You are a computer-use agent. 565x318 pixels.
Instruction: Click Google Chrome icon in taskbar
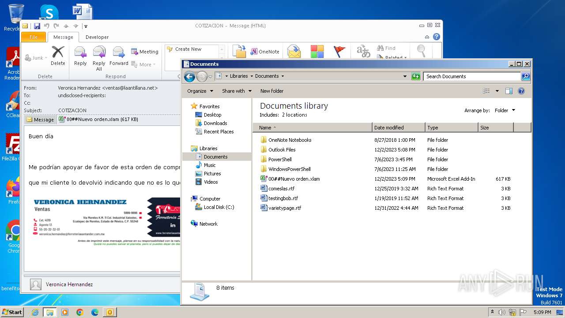coord(79,312)
